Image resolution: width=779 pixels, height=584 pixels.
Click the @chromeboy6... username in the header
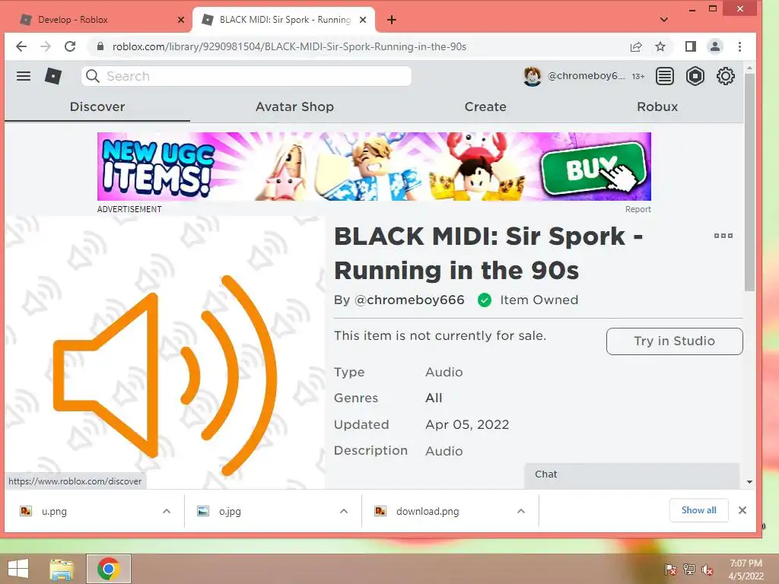[587, 76]
